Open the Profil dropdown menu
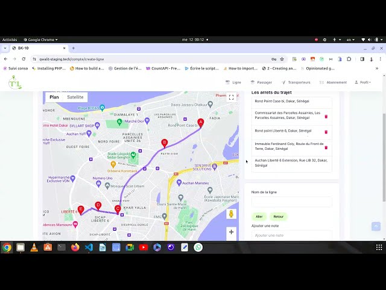Image resolution: width=386 pixels, height=290 pixels. point(362,82)
